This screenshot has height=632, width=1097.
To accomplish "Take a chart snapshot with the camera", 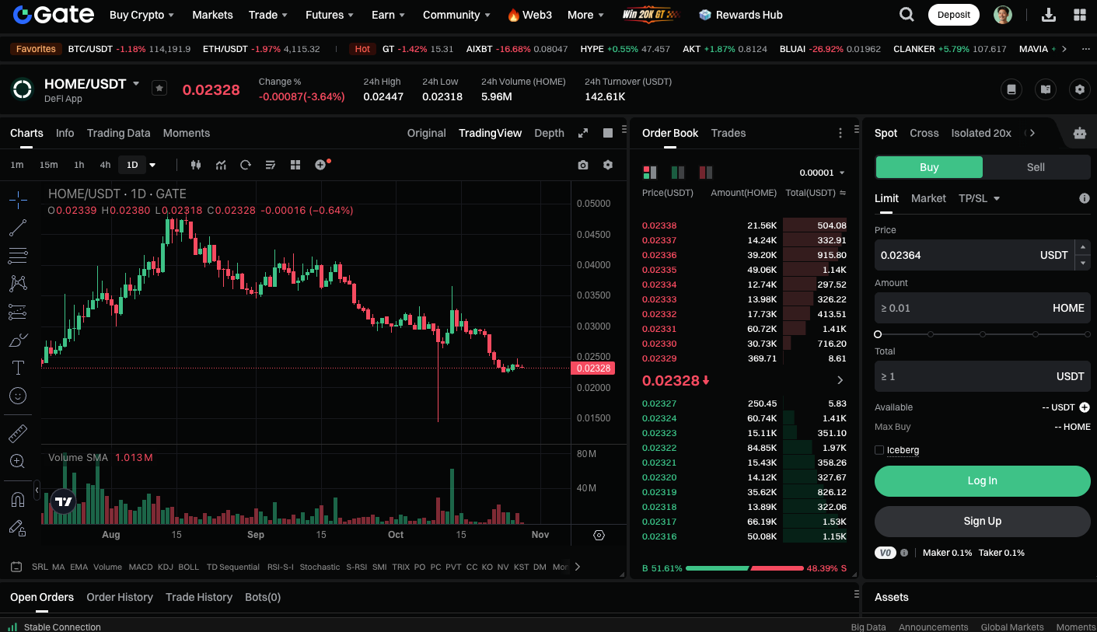I will tap(583, 165).
